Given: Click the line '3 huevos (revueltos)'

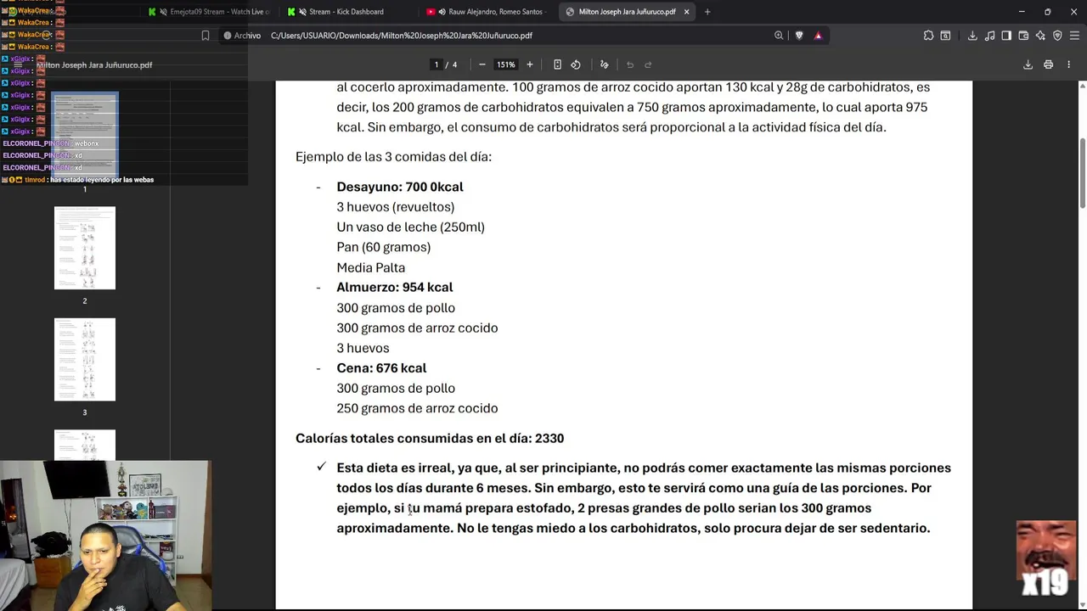Looking at the screenshot, I should (396, 206).
